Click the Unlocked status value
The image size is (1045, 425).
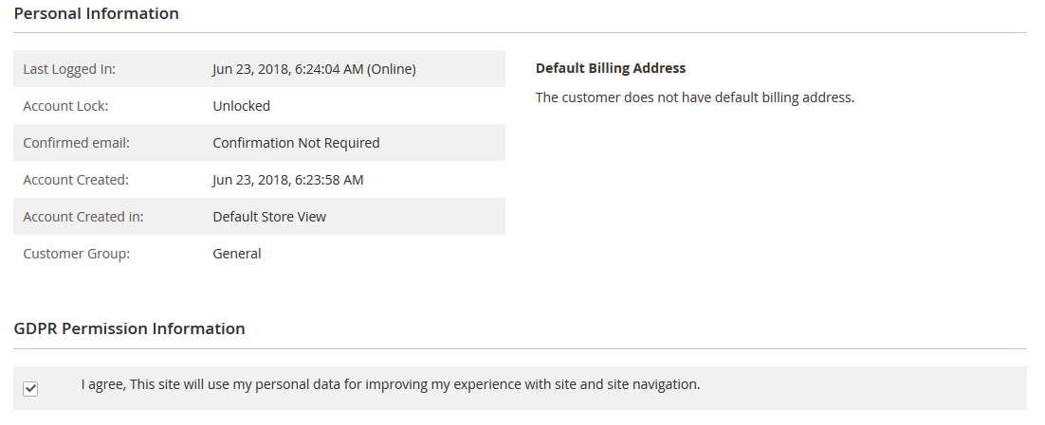click(x=241, y=106)
